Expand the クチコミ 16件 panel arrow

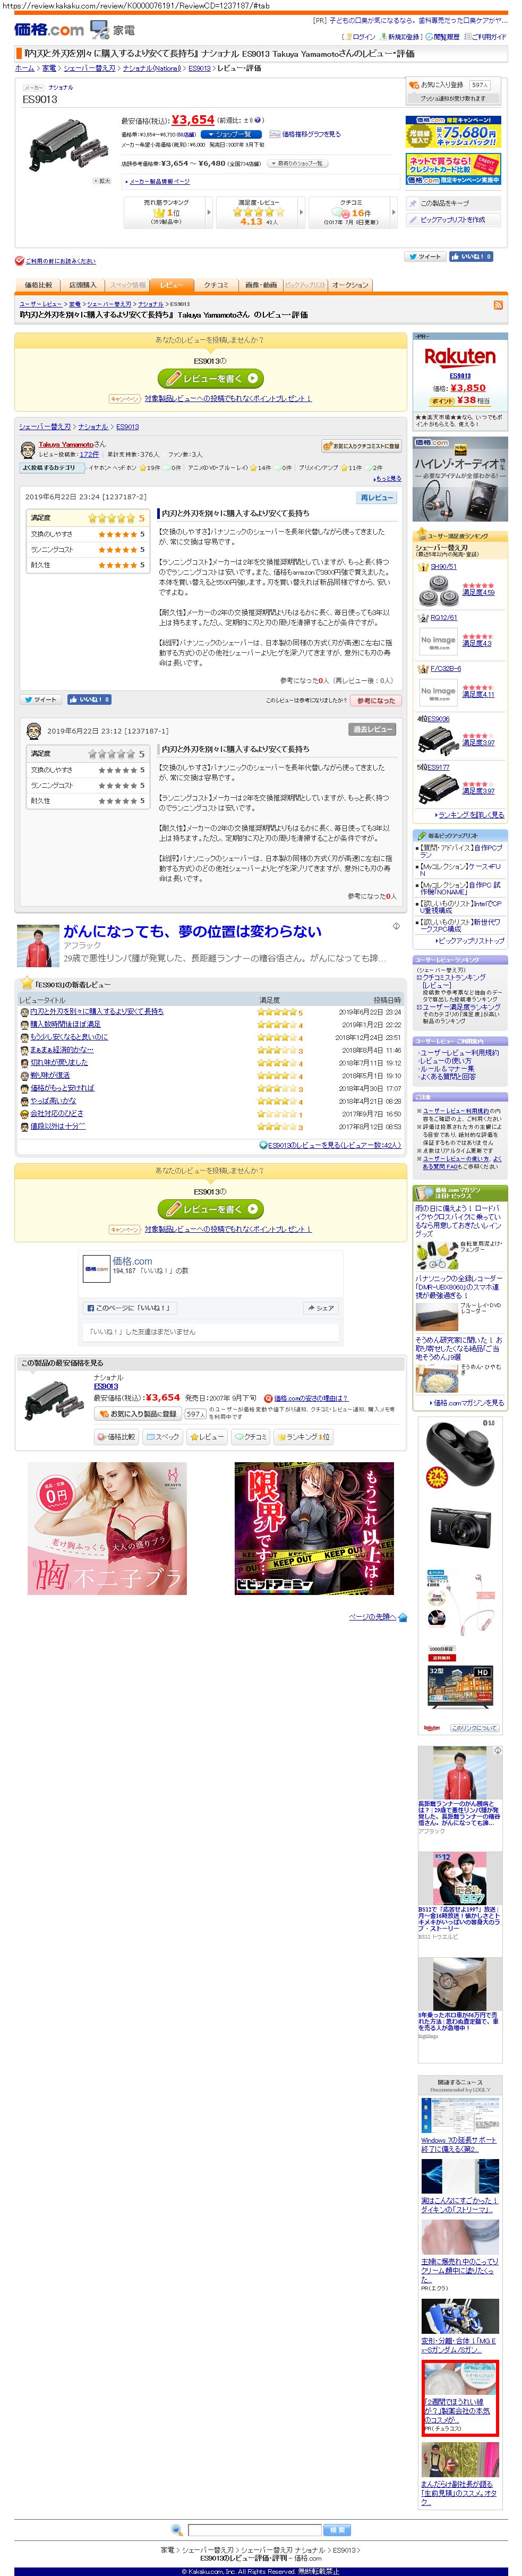[x=392, y=212]
